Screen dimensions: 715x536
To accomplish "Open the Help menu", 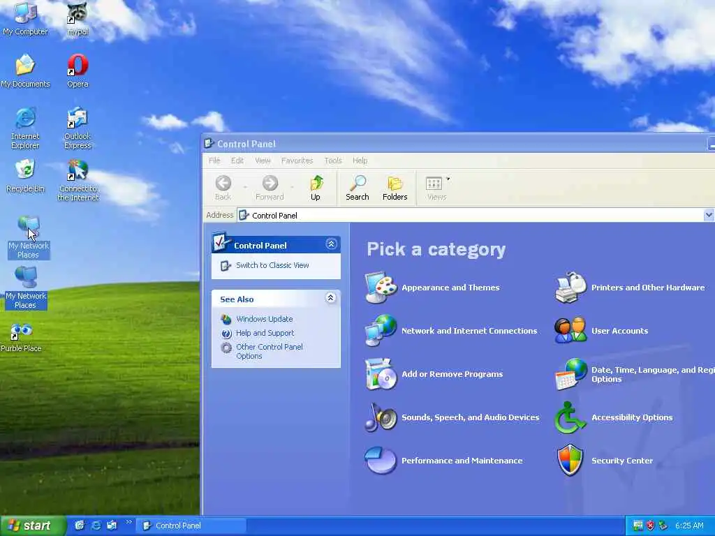I will 360,161.
